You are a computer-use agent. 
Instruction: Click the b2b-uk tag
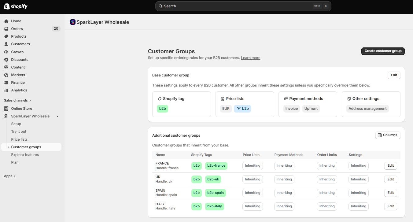(x=213, y=179)
